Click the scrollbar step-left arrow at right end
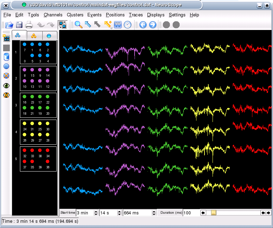This screenshot has width=273, height=228. 263,213
